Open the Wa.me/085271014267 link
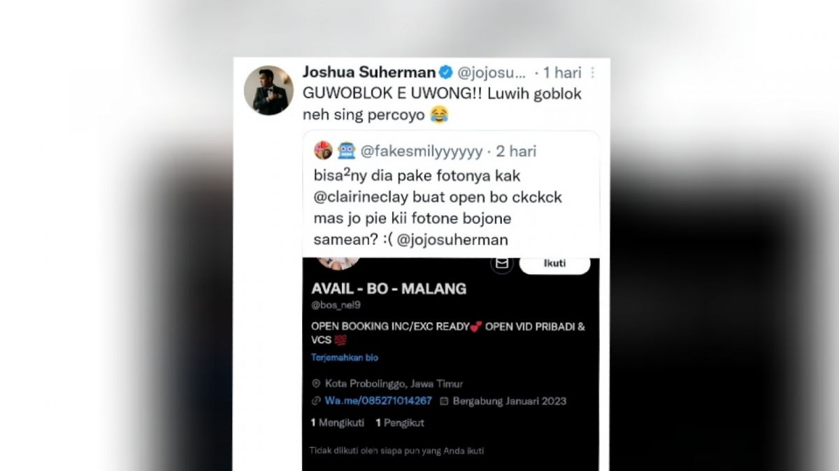The image size is (839, 471). pos(378,401)
